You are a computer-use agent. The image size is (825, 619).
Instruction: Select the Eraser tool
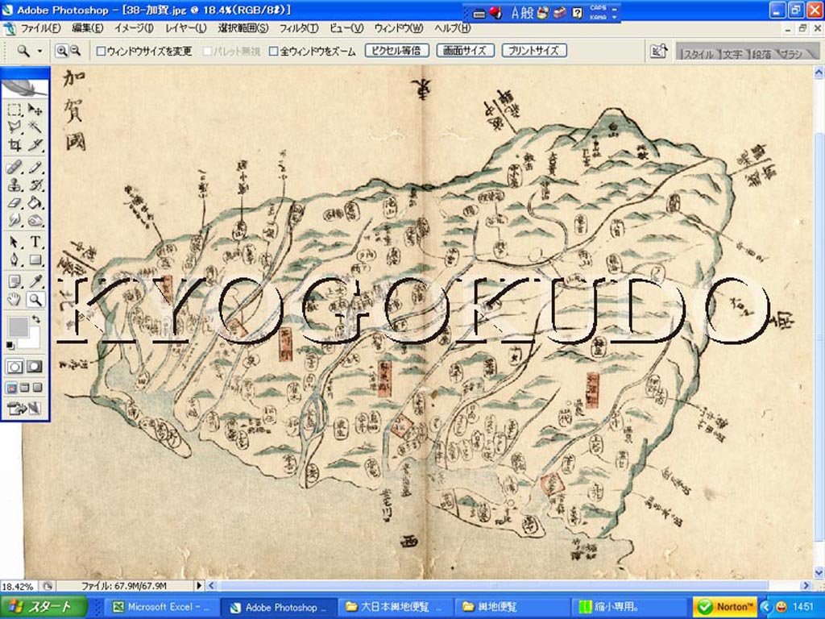(15, 202)
